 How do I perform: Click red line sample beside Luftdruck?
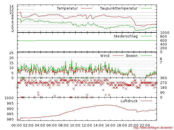click(x=146, y=101)
